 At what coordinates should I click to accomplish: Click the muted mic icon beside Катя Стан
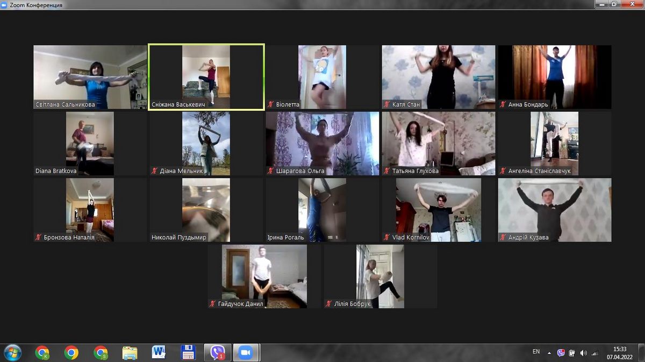pyautogui.click(x=387, y=105)
